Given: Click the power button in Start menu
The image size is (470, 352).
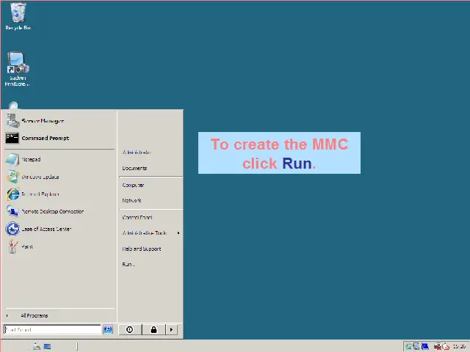Looking at the screenshot, I should pyautogui.click(x=130, y=329).
